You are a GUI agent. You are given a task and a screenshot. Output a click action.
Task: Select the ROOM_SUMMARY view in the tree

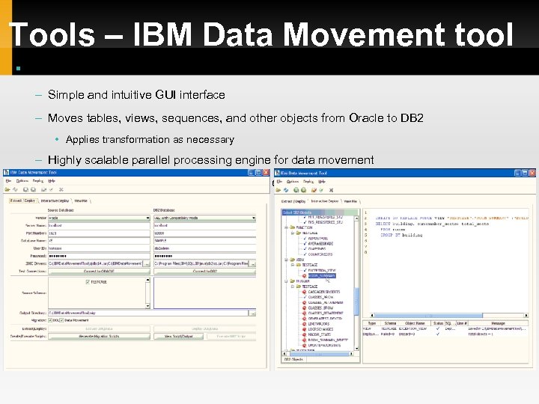(x=321, y=276)
